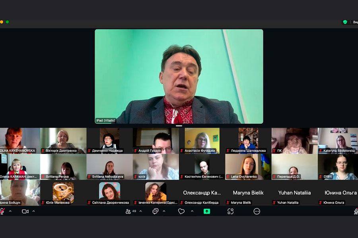Viewport: 358px width, 238px height.
Task: Expand reactions options chevron
Action: [192, 211]
